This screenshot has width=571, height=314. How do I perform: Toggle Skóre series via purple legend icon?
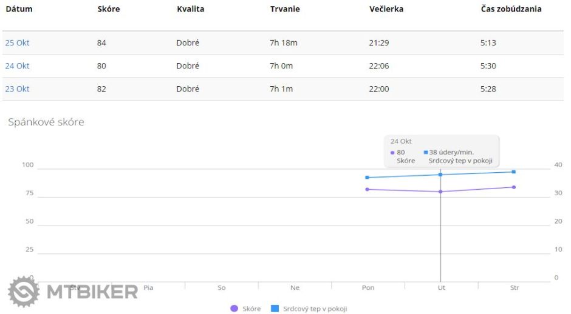[x=234, y=309]
